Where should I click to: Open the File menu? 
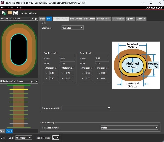(x=3, y=8)
